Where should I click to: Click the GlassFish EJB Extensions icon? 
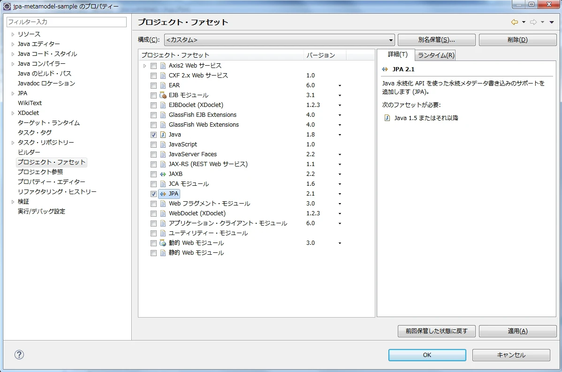click(x=163, y=114)
